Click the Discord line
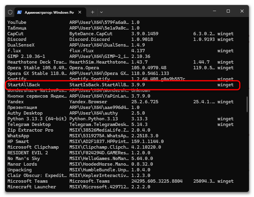The image size is (254, 197). coord(17,39)
